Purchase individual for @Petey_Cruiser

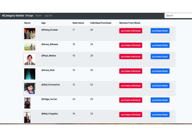tap(131, 31)
